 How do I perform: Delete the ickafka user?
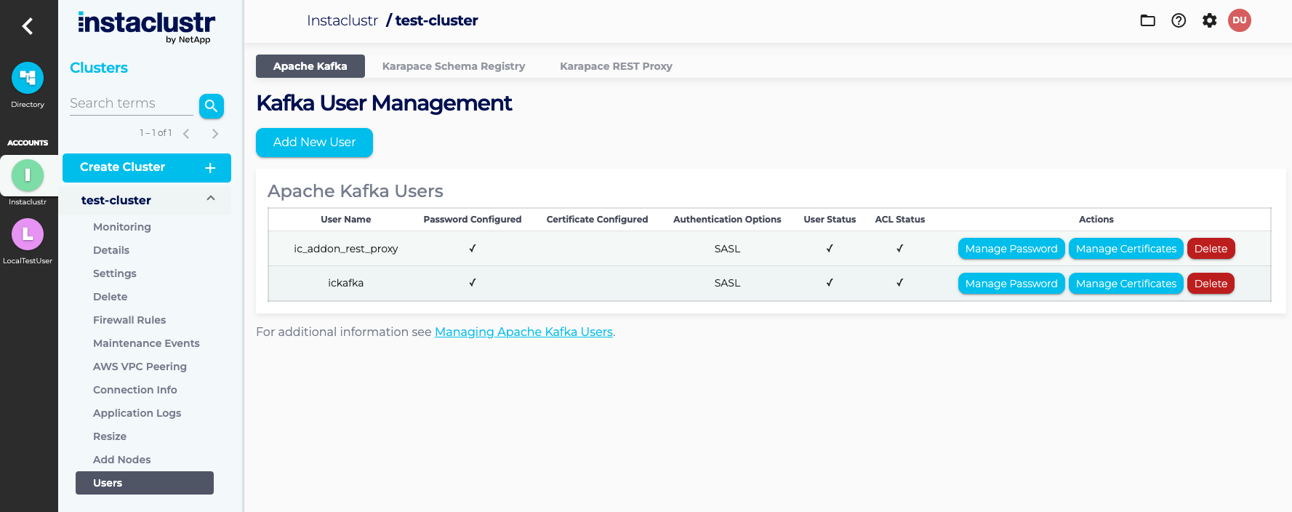pos(1211,284)
